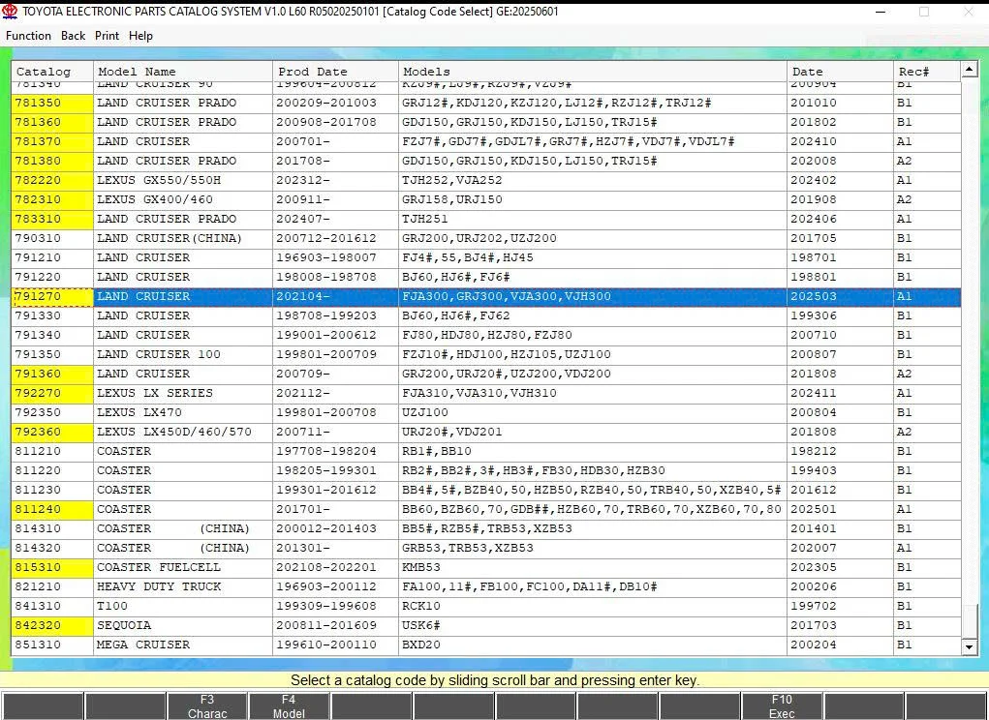This screenshot has height=720, width=989.
Task: Select catalog code 811220
Action: [52, 470]
